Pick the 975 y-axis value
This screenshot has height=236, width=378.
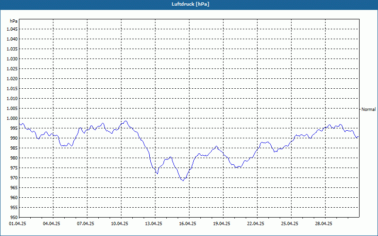(x=14, y=168)
